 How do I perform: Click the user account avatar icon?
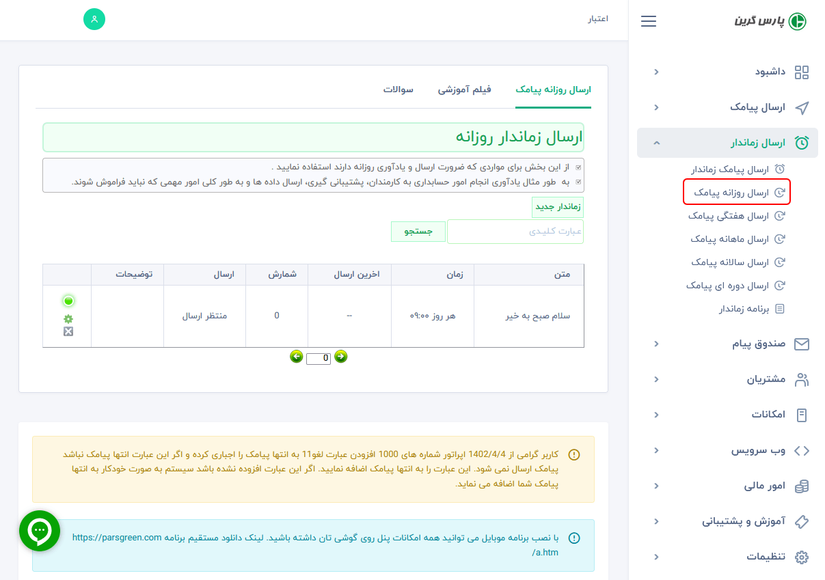[94, 20]
